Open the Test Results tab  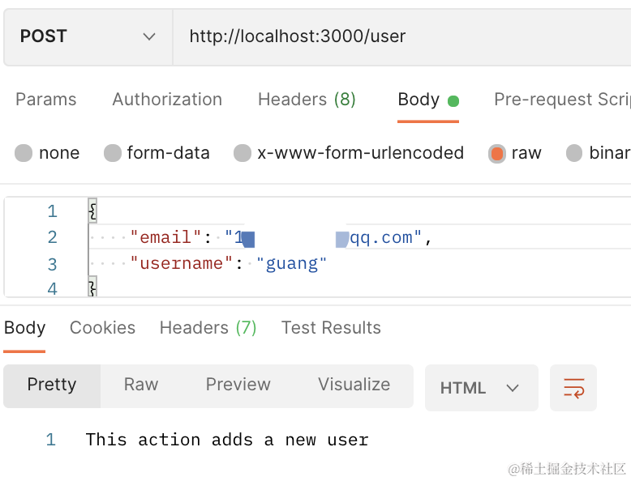pyautogui.click(x=331, y=328)
